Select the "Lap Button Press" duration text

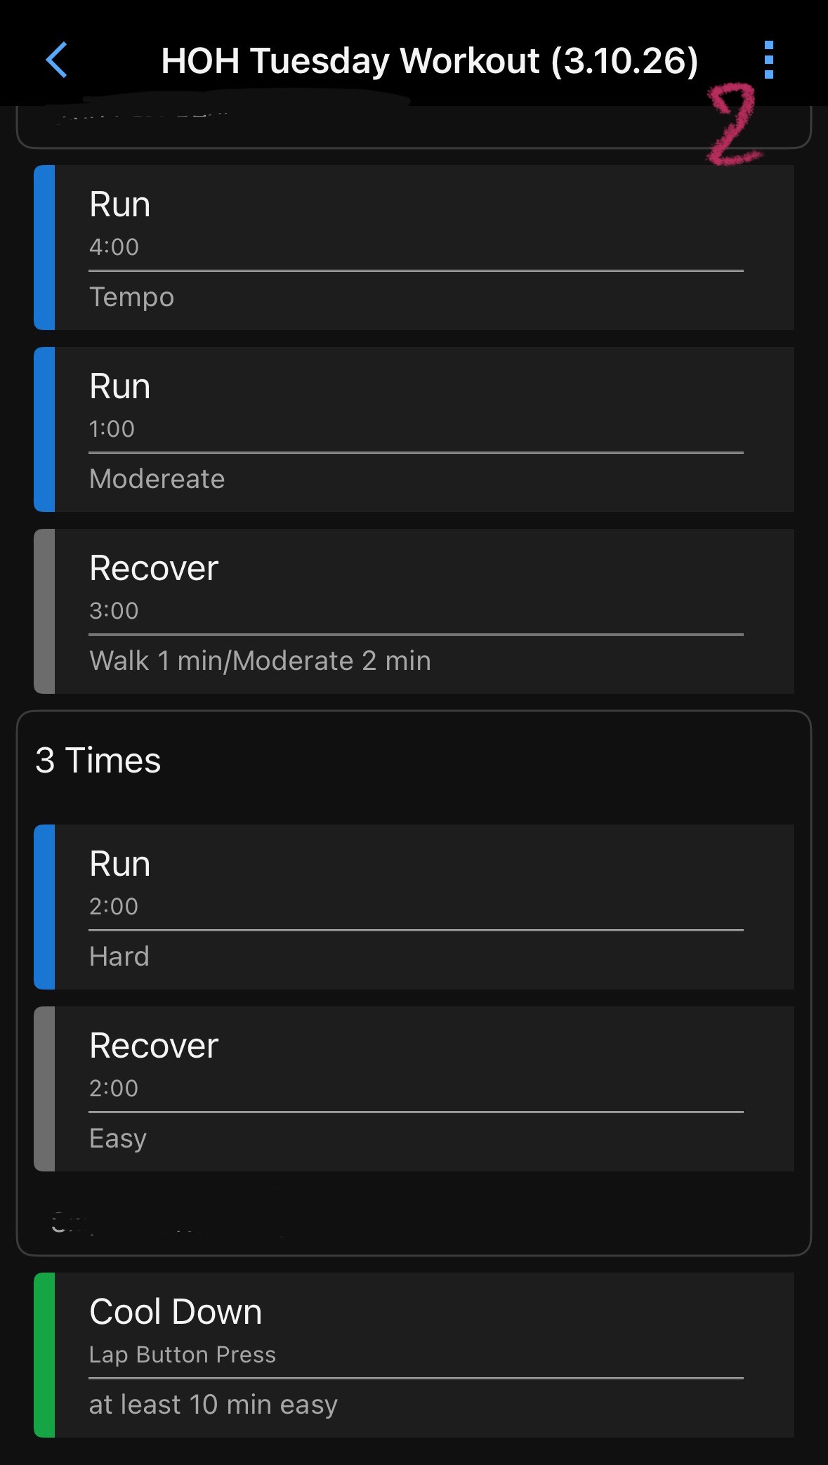[183, 1355]
